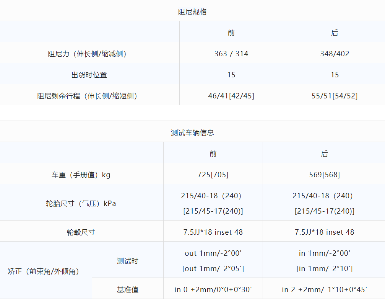Screen dimensions: 385x299
Task: Select the 轮毂尺寸 row label
Action: coord(81,232)
